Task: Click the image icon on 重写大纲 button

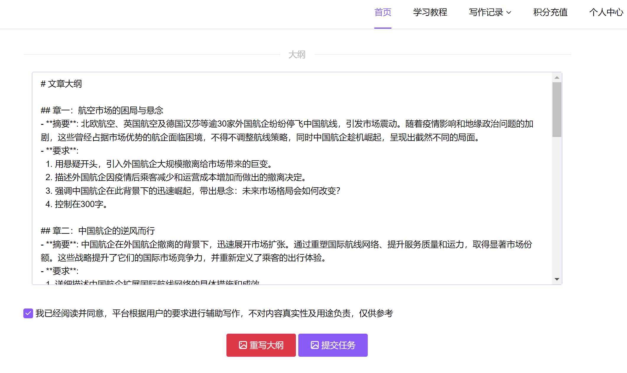Action: click(243, 345)
